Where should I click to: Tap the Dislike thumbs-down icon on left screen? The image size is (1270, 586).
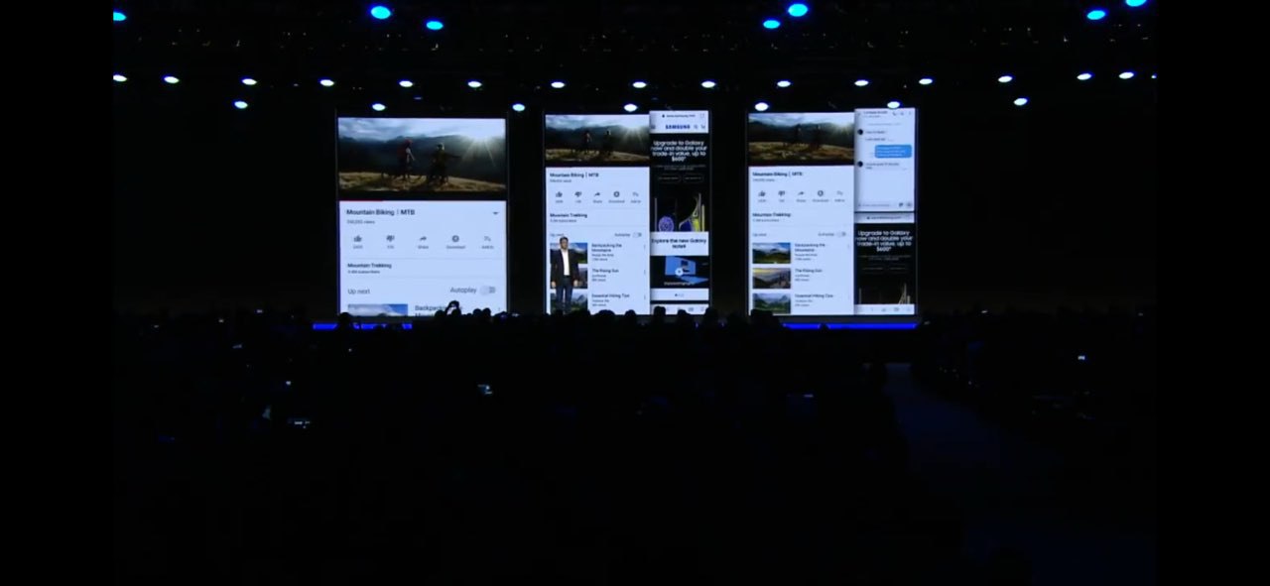click(x=391, y=238)
